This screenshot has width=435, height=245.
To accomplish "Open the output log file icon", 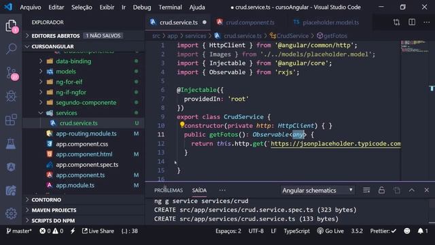I will (397, 191).
